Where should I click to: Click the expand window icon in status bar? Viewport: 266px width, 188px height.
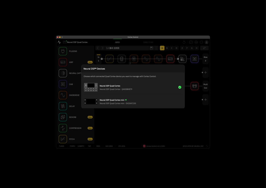click(x=207, y=146)
